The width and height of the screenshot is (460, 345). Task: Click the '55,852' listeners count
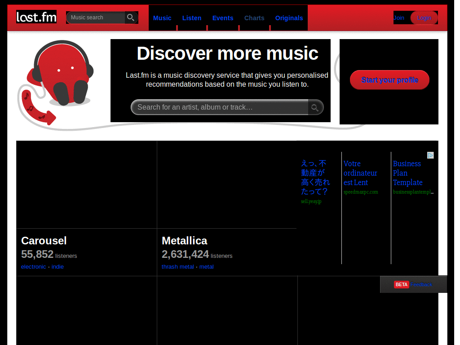37,254
